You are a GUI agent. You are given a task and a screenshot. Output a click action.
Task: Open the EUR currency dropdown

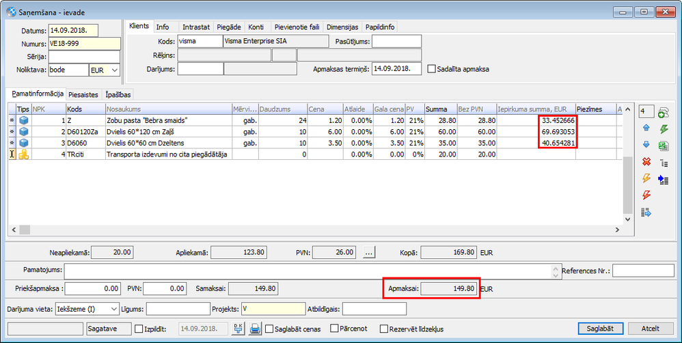[115, 70]
